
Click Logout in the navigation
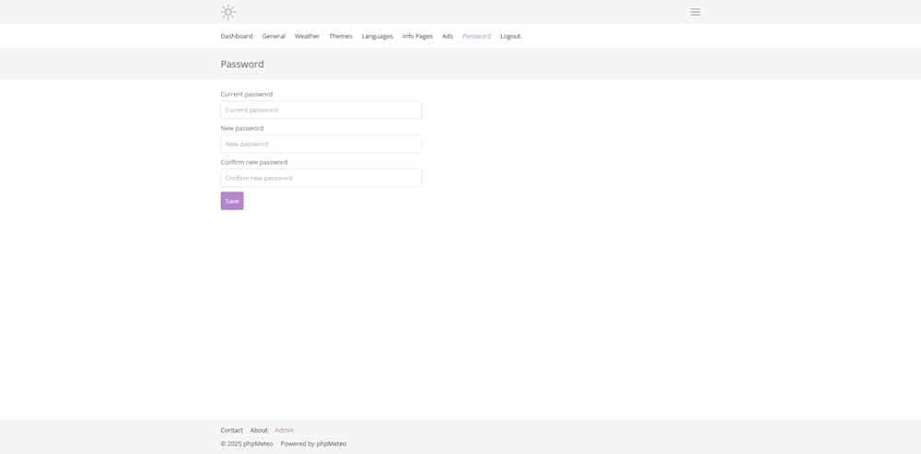pyautogui.click(x=510, y=36)
